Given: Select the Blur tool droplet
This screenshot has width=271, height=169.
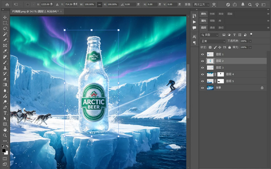Looking at the screenshot, I should pos(5,90).
